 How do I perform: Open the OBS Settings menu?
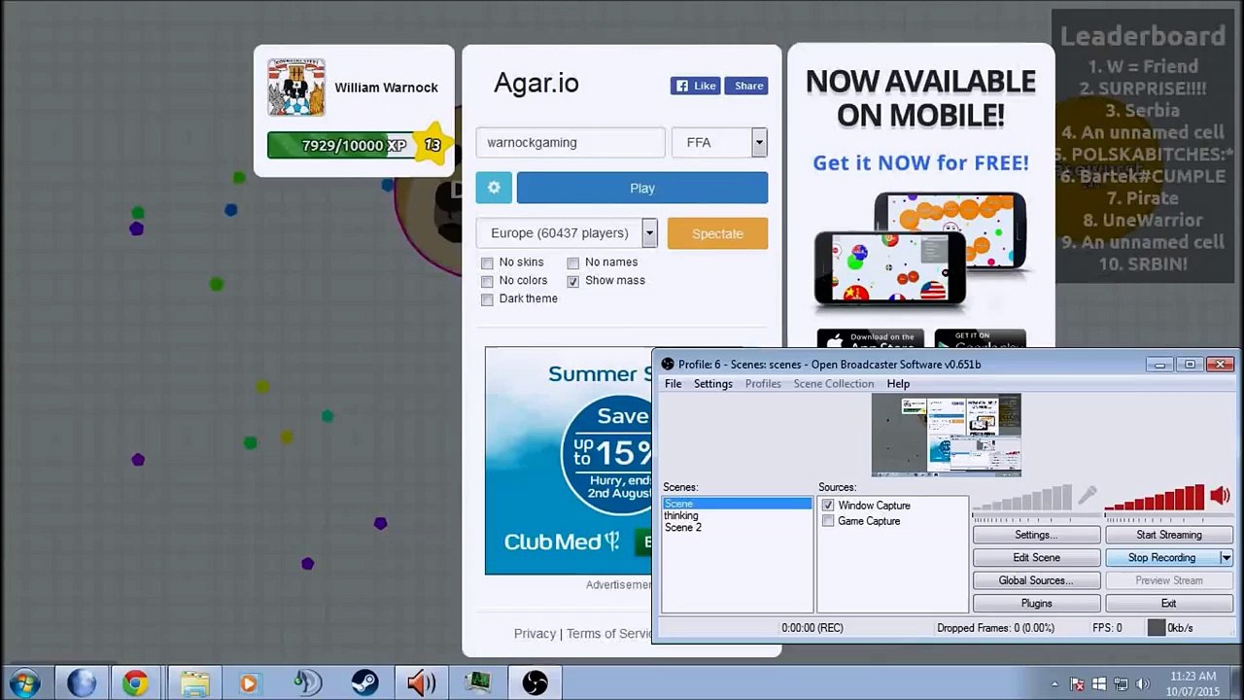coord(713,384)
